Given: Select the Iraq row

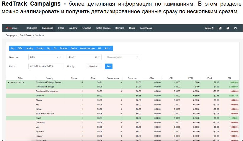Looking at the screenshot, I should 123,104.
